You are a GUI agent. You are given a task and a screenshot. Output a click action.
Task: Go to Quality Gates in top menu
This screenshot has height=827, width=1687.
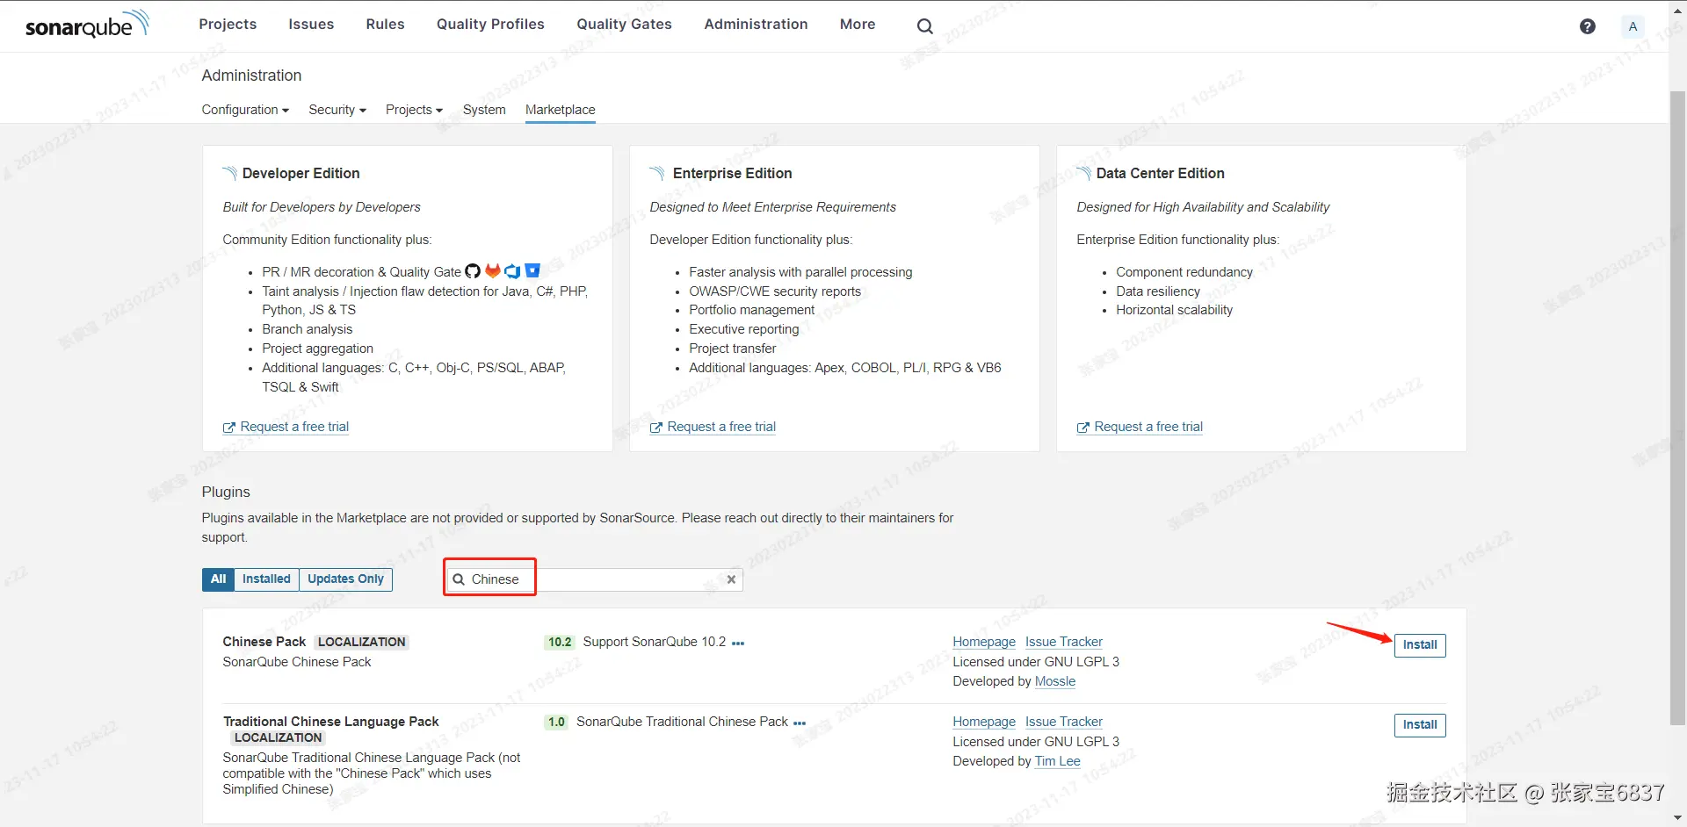pyautogui.click(x=624, y=25)
